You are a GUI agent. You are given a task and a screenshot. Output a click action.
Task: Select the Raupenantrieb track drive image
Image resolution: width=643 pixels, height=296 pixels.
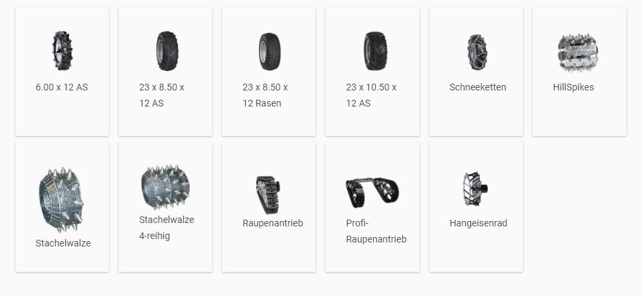(268, 195)
